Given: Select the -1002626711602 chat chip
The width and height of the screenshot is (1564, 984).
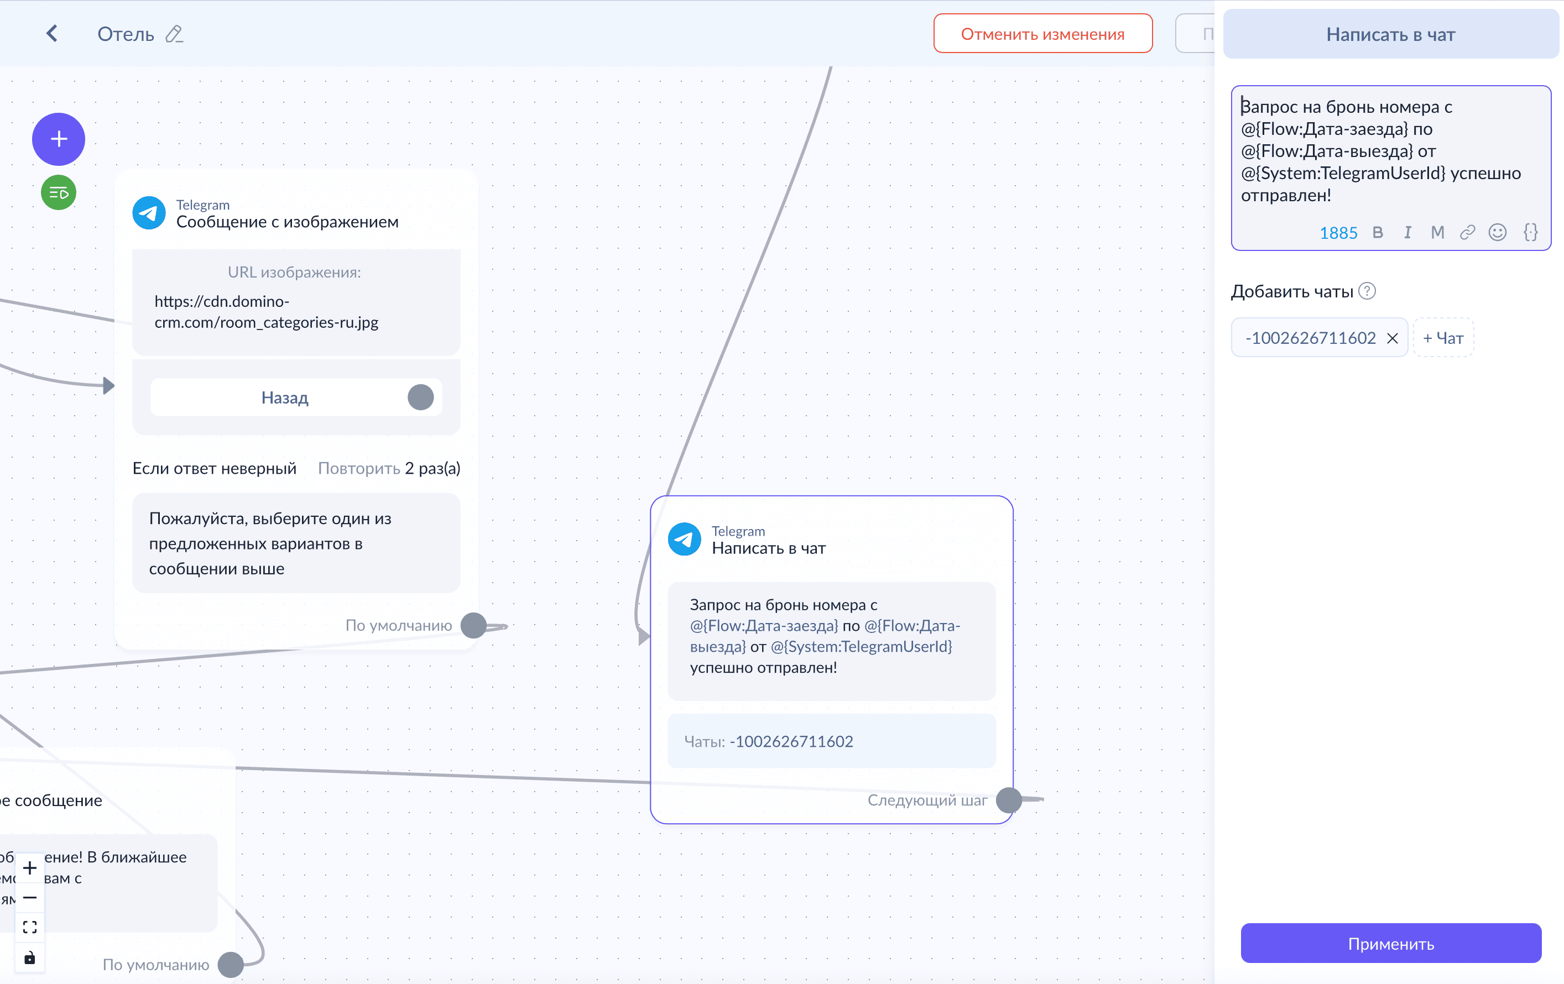Looking at the screenshot, I should click(1320, 338).
